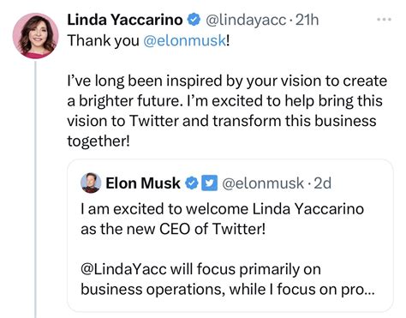Click the @elonmusk mention link
The width and height of the screenshot is (406, 318).
(x=184, y=40)
